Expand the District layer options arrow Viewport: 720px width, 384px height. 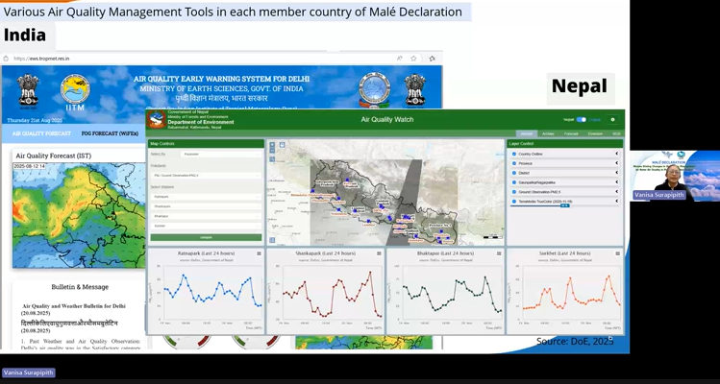pos(616,173)
